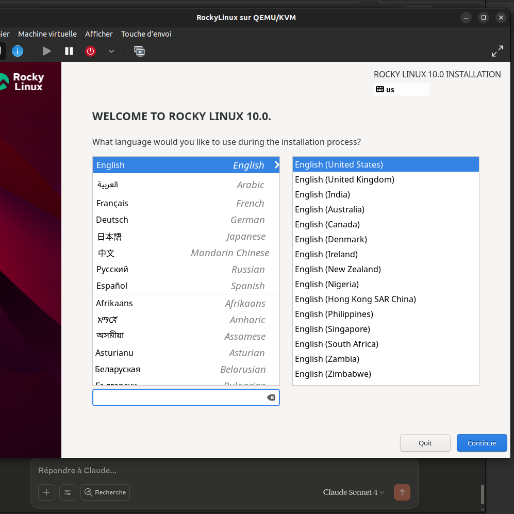Pause the virtual machine

click(x=69, y=51)
